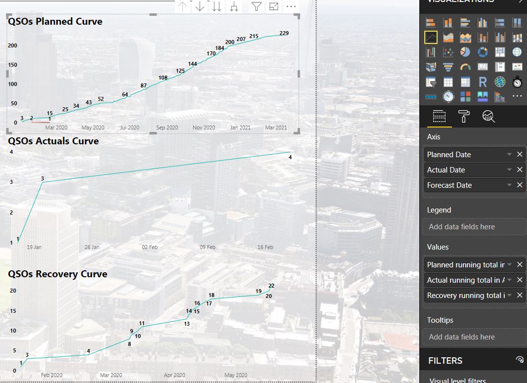
Task: Select the Clustered column chart visual
Action: [483, 23]
